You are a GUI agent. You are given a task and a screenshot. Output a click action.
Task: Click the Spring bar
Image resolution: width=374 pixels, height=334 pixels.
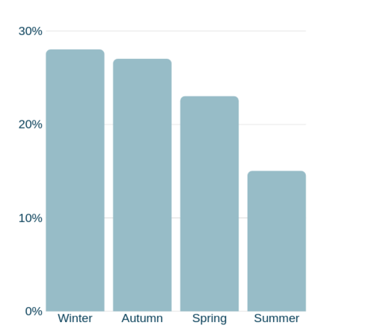pyautogui.click(x=209, y=204)
